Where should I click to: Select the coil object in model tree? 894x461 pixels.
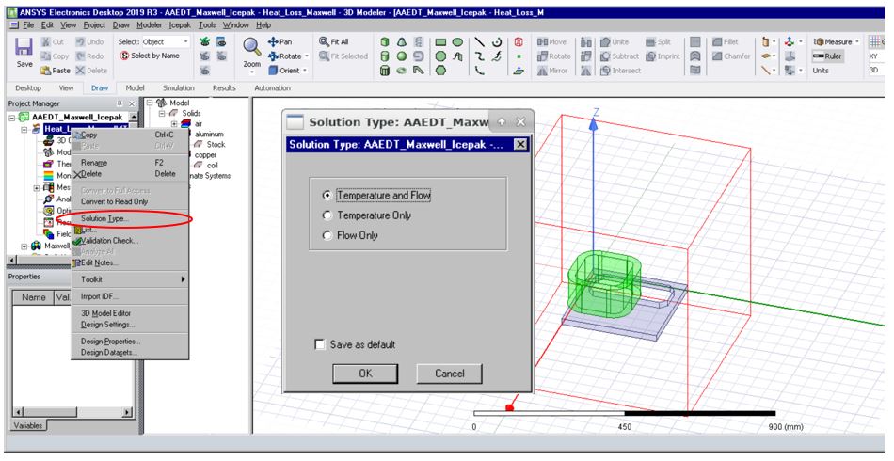212,166
